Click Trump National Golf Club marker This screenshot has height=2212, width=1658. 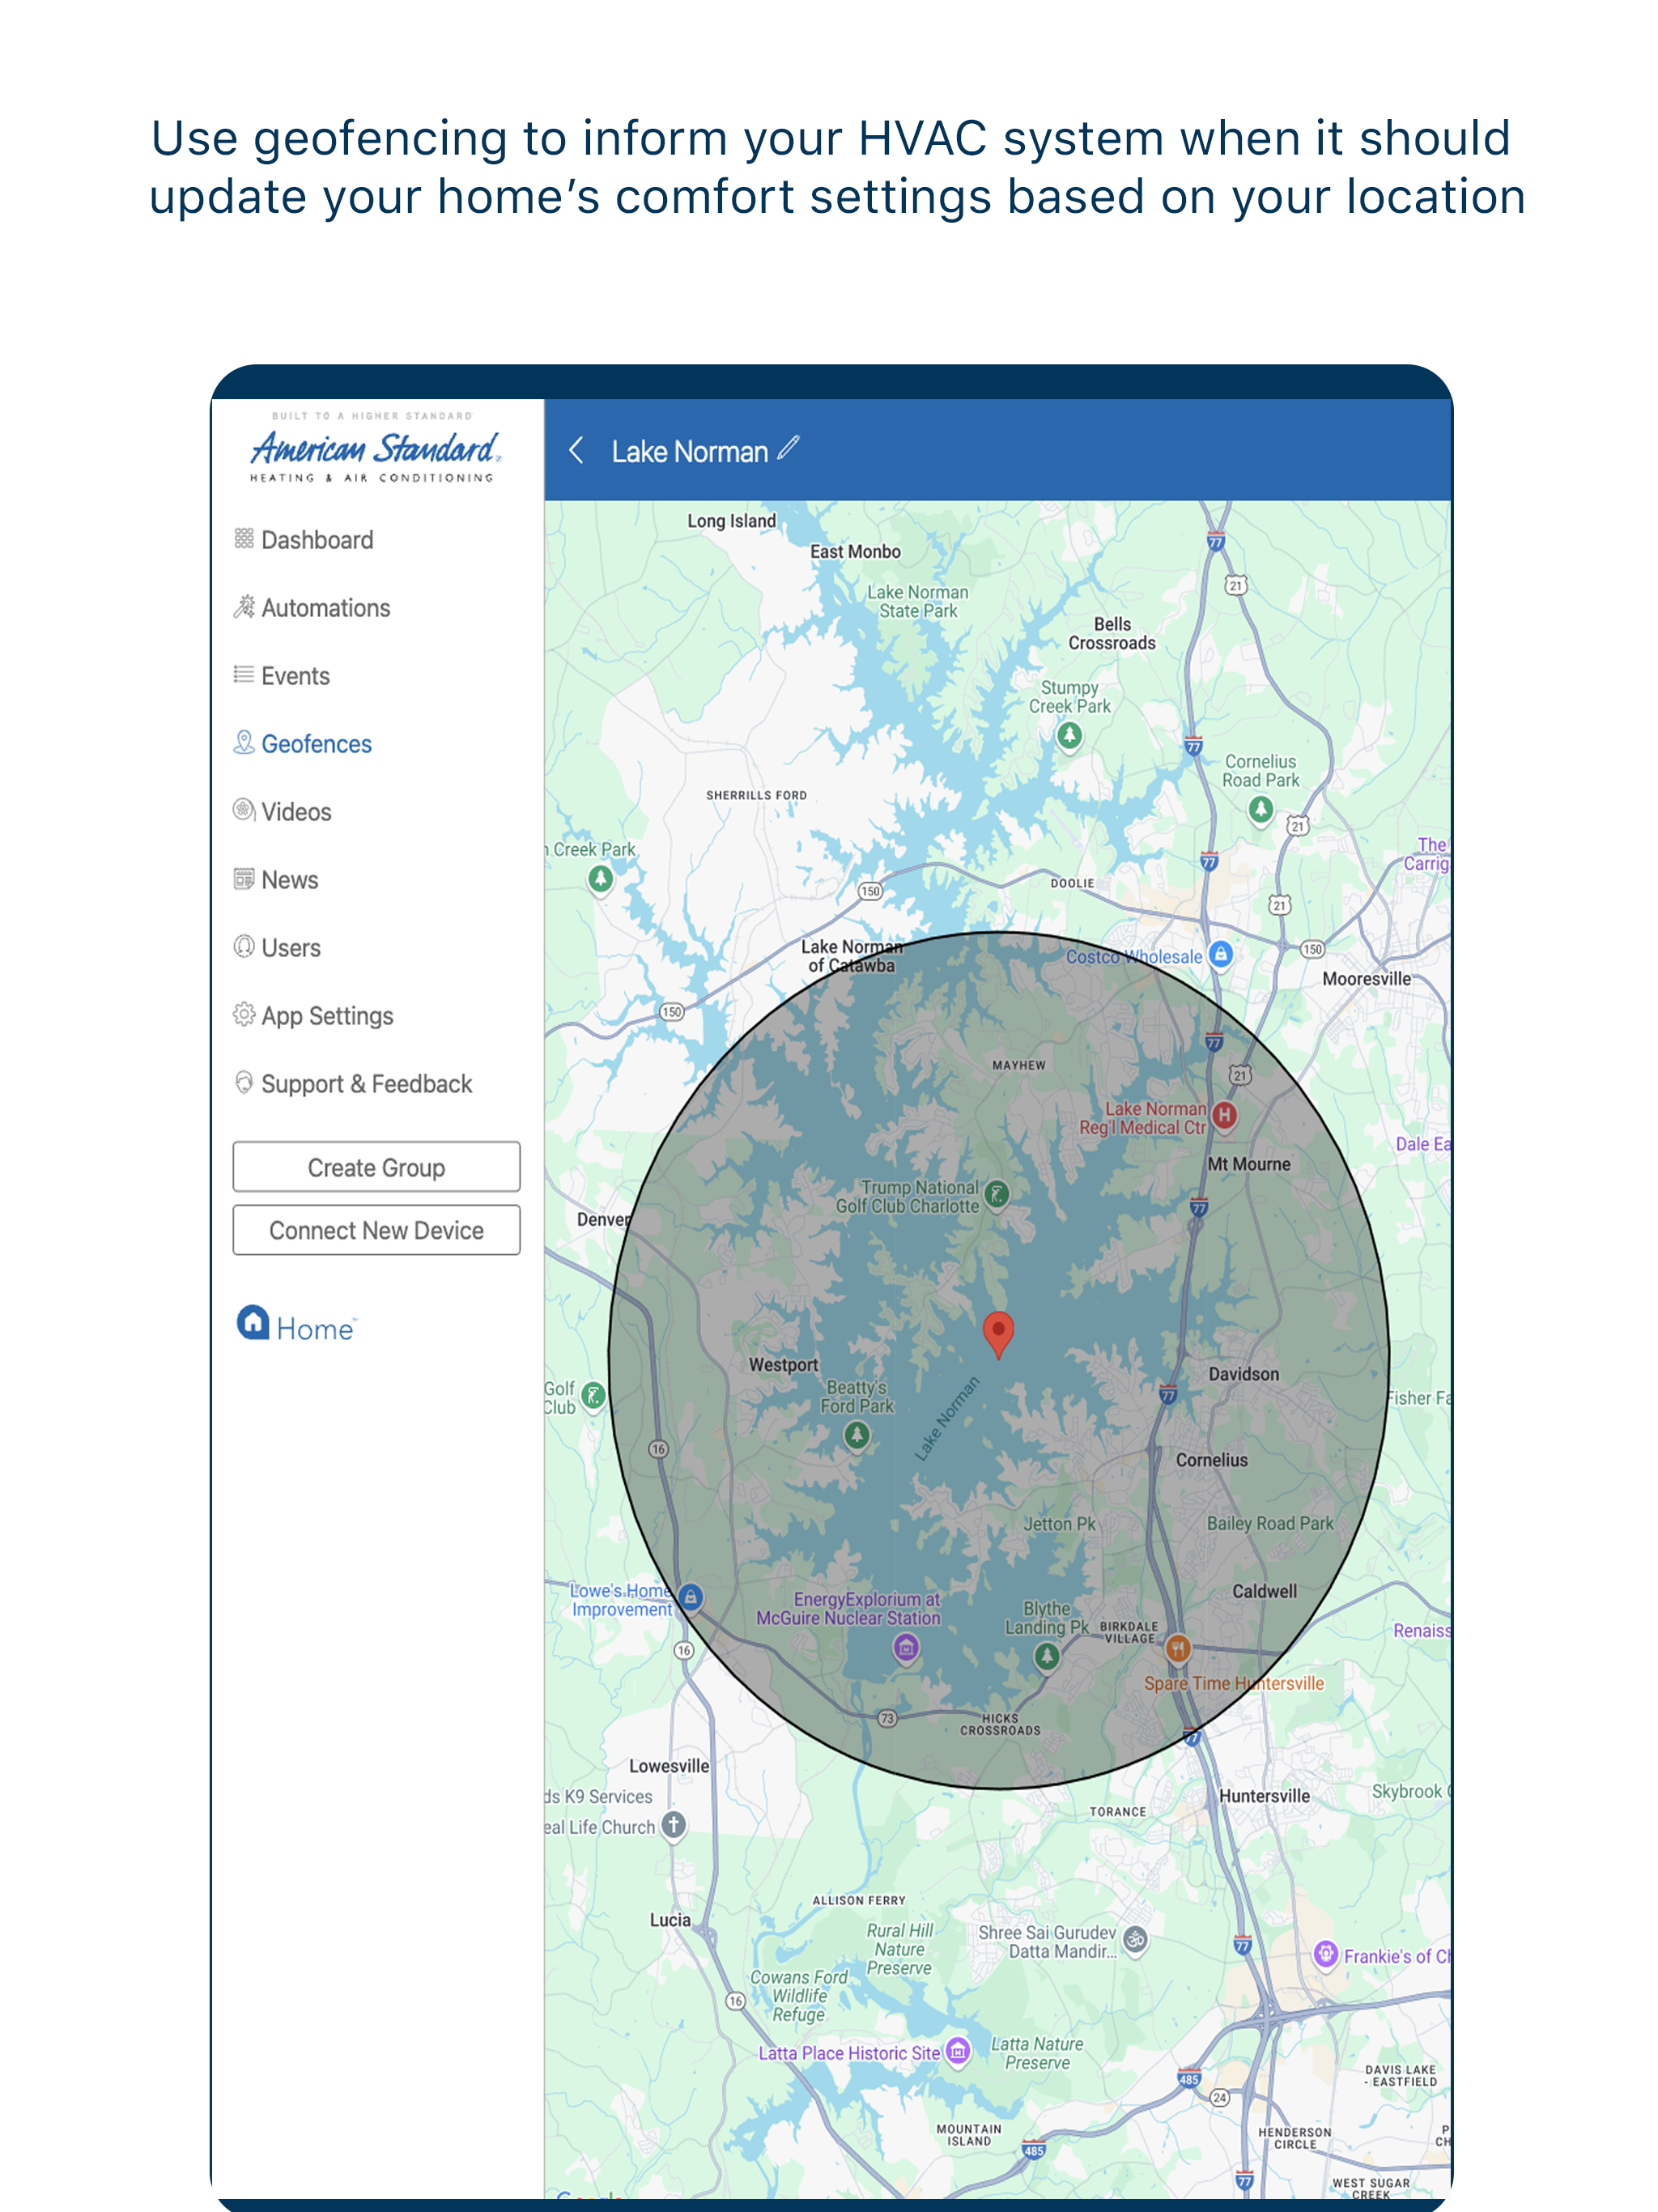pyautogui.click(x=996, y=1193)
